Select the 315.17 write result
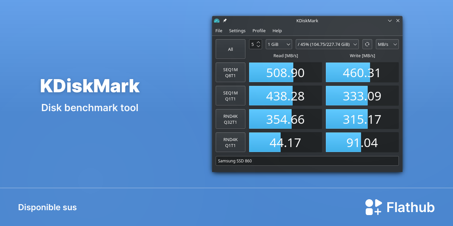Screen dimensions: 453x226 (x=362, y=119)
